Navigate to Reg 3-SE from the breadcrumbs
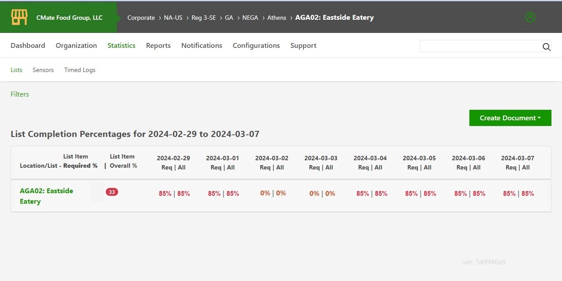The height and width of the screenshot is (281, 562). click(x=204, y=18)
